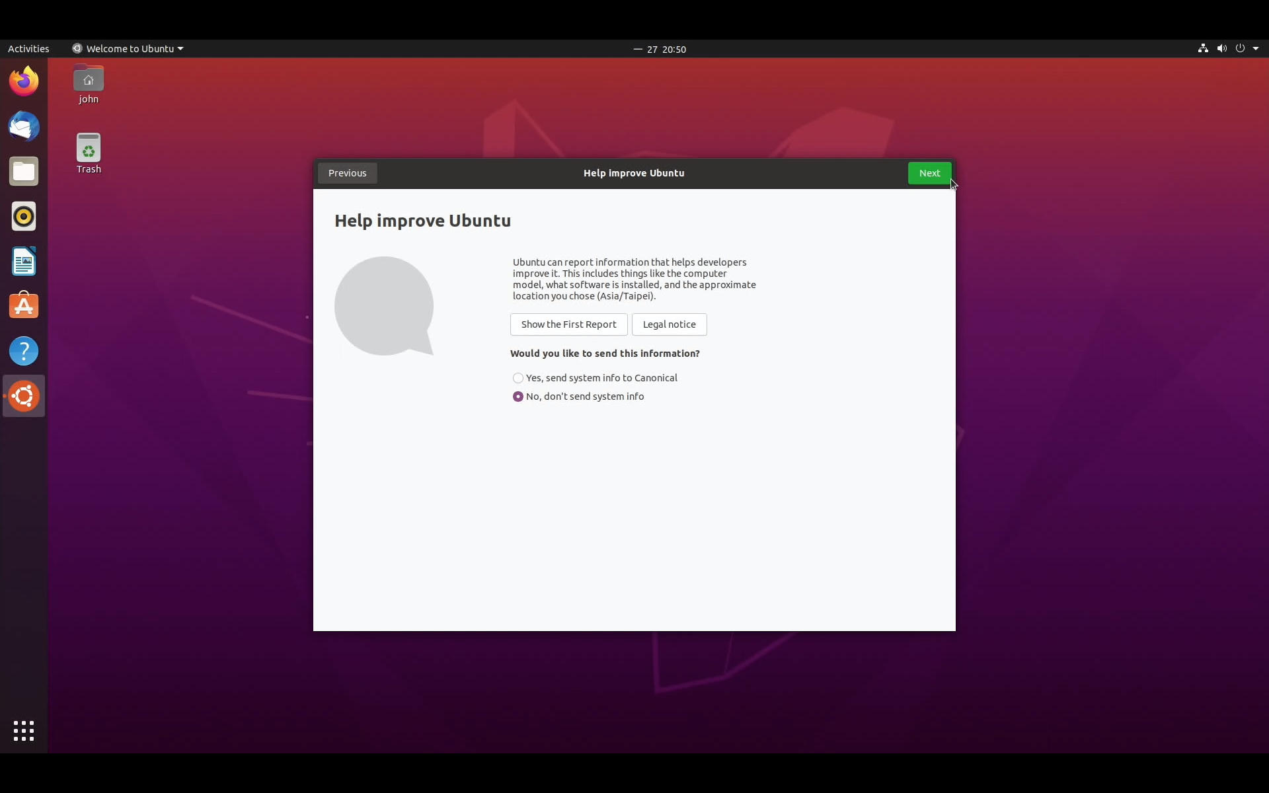Open Welcome to Ubuntu app menu
1269x793 pixels.
tap(128, 49)
